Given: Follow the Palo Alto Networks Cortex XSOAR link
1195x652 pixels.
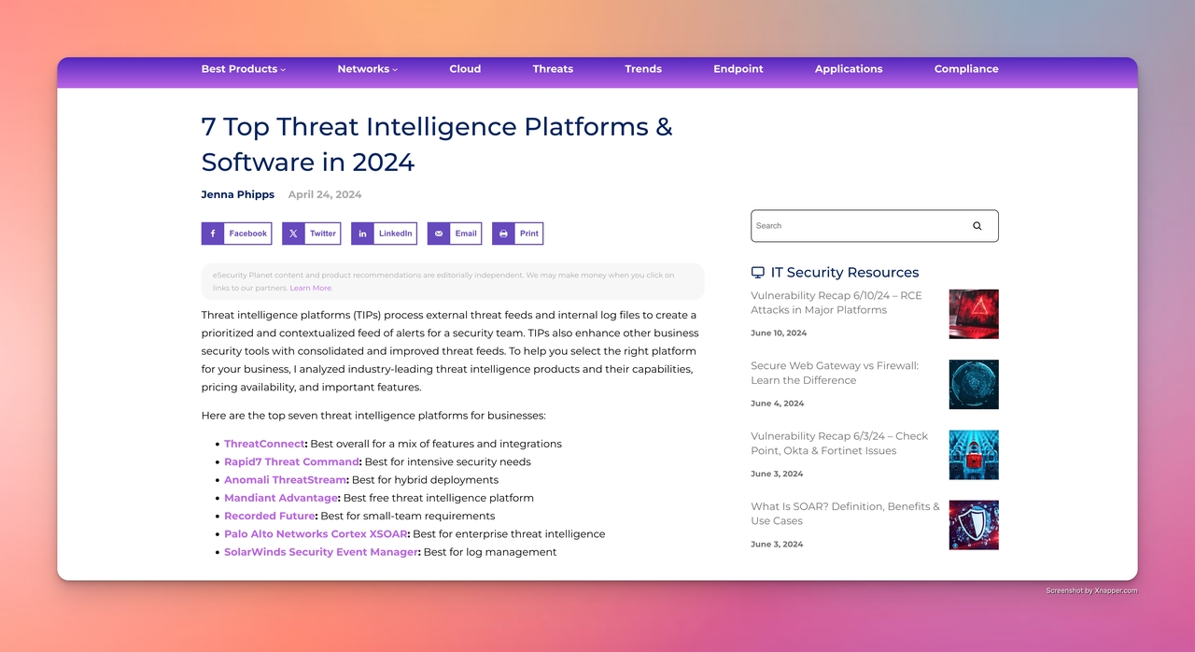Looking at the screenshot, I should 316,534.
